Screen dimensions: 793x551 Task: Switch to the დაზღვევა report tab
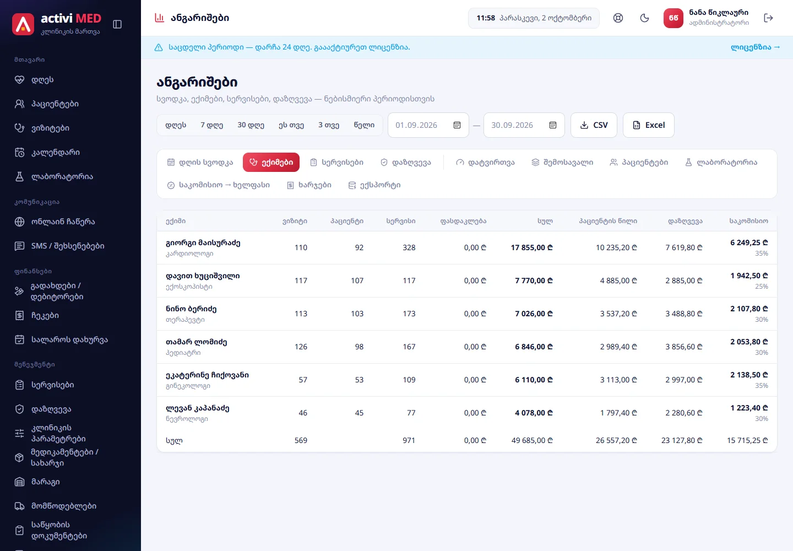406,163
